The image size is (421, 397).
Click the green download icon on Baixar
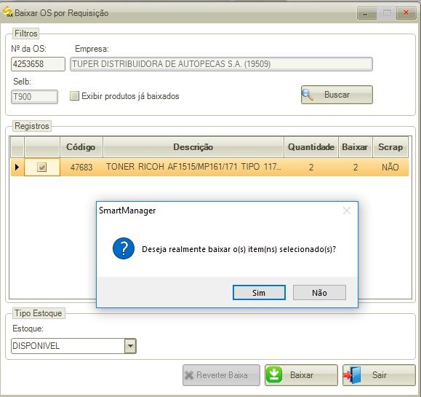point(273,374)
